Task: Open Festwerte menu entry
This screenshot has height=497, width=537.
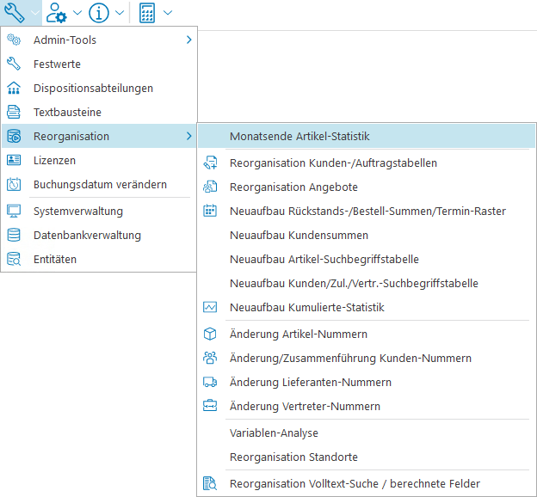Action: tap(57, 64)
